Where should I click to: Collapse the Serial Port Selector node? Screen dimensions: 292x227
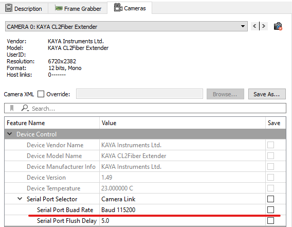coord(20,199)
